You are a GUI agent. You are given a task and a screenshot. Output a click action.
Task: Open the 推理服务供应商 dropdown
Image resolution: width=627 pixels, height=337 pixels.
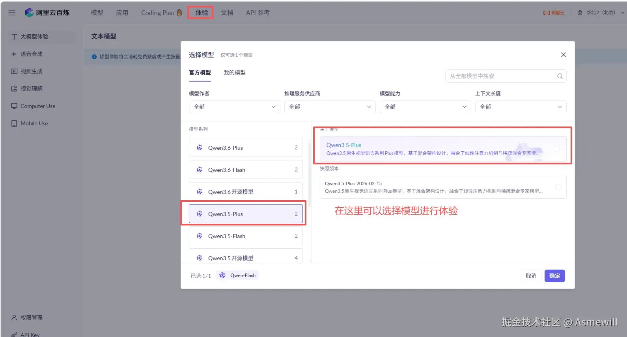tap(330, 107)
